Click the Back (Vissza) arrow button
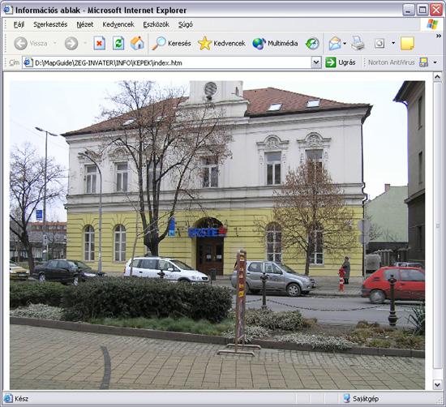Screen dimensions: 446x407 coord(31,44)
